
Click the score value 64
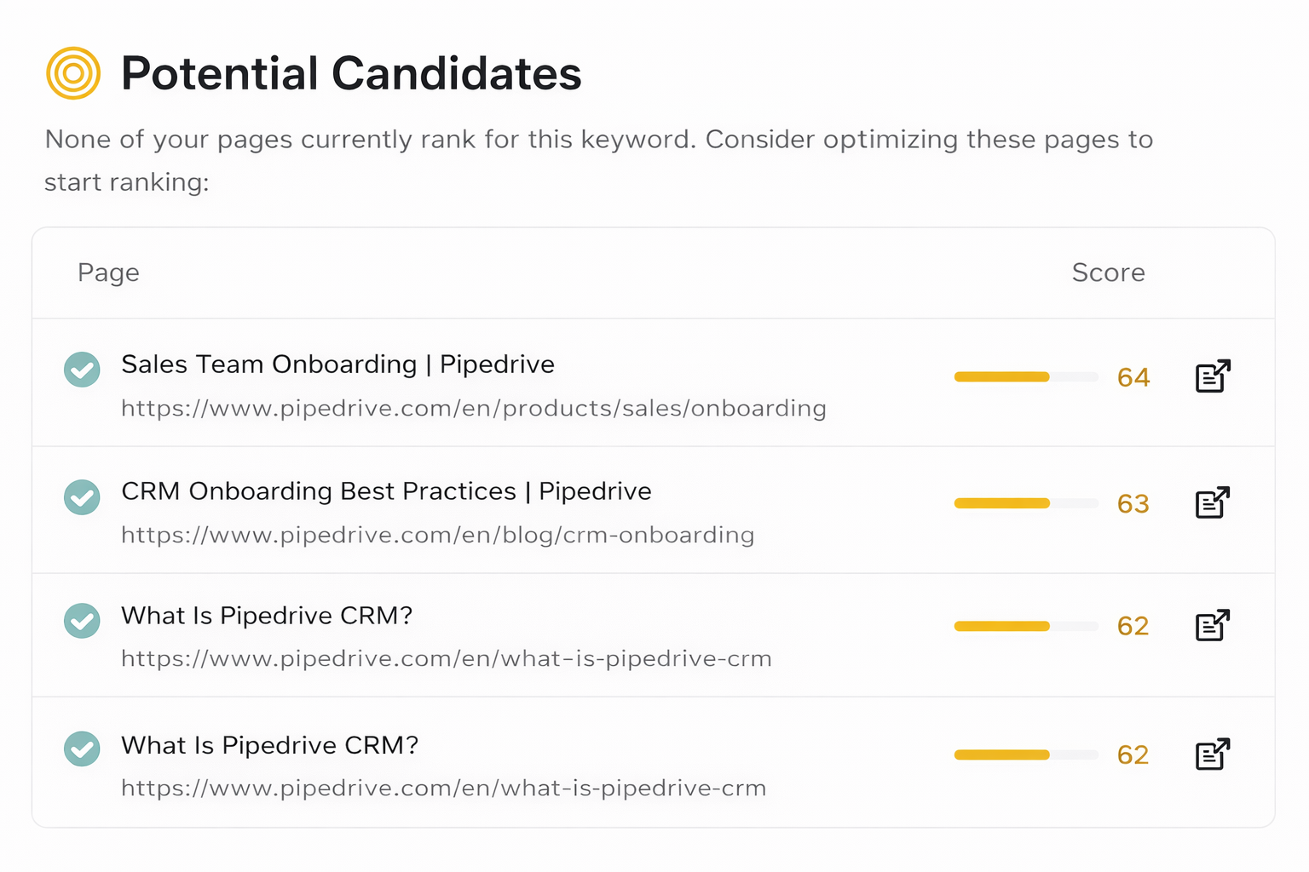[x=1133, y=377]
